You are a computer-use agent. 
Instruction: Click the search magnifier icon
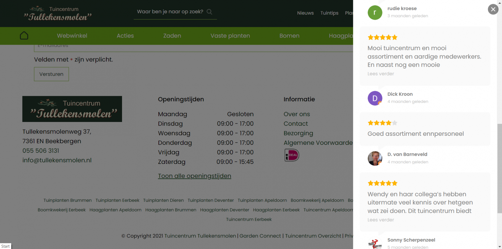pos(210,12)
